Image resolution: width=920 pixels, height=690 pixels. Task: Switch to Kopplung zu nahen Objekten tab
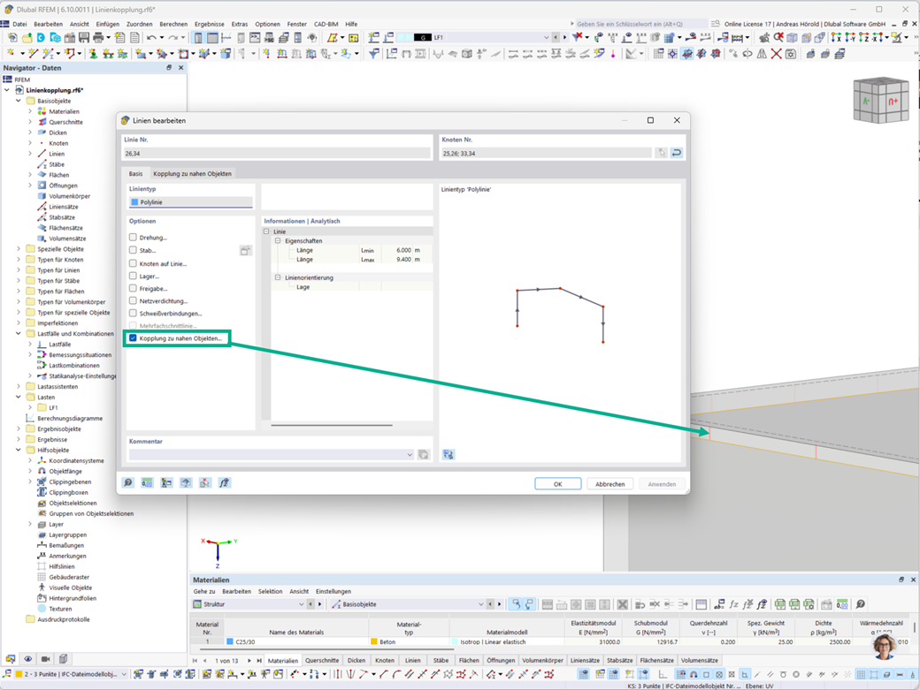click(x=193, y=173)
